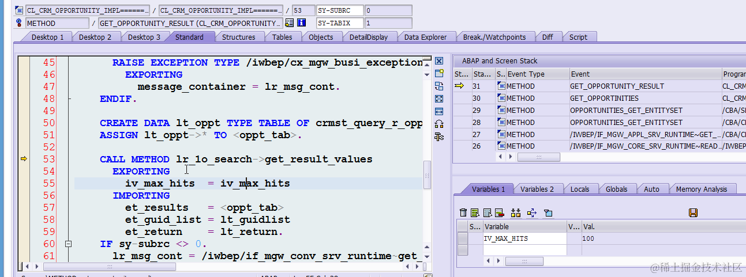Image resolution: width=746 pixels, height=277 pixels.
Task: Collapse the IF block at line 60
Action: [x=69, y=244]
